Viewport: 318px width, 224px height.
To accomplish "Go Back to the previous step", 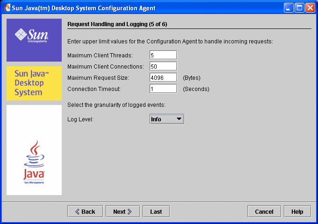I will coord(85,212).
